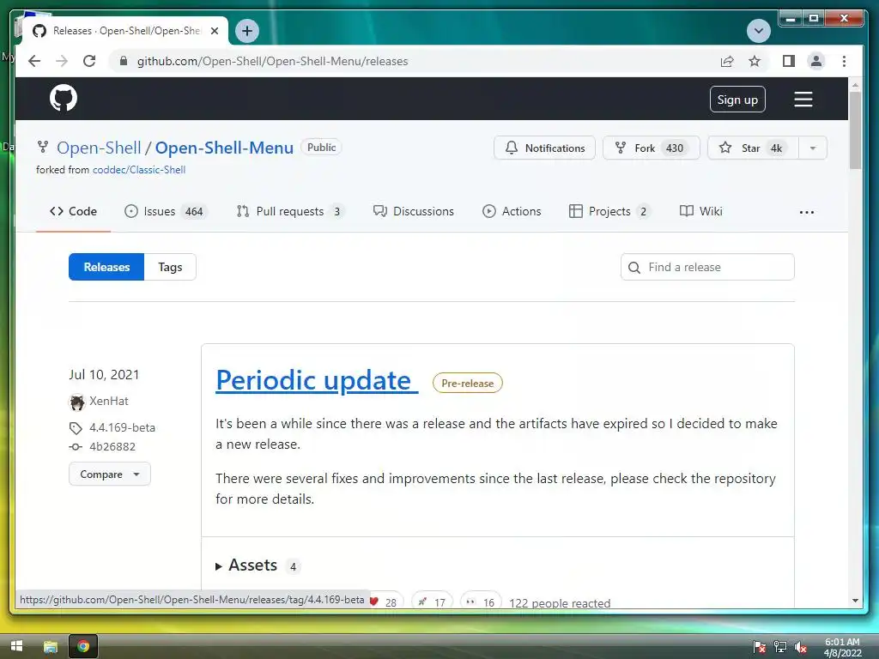Open the Open-Shell owner link
The image size is (879, 659).
tap(99, 148)
